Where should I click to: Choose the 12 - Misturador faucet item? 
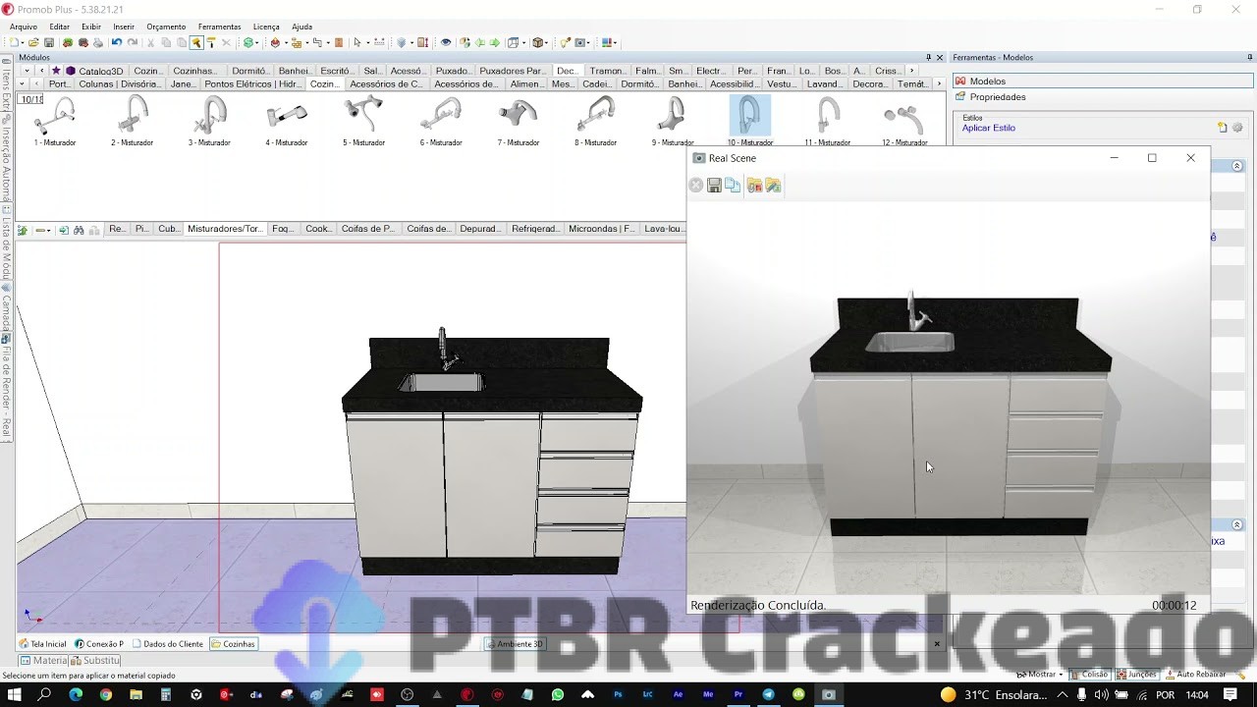click(903, 121)
